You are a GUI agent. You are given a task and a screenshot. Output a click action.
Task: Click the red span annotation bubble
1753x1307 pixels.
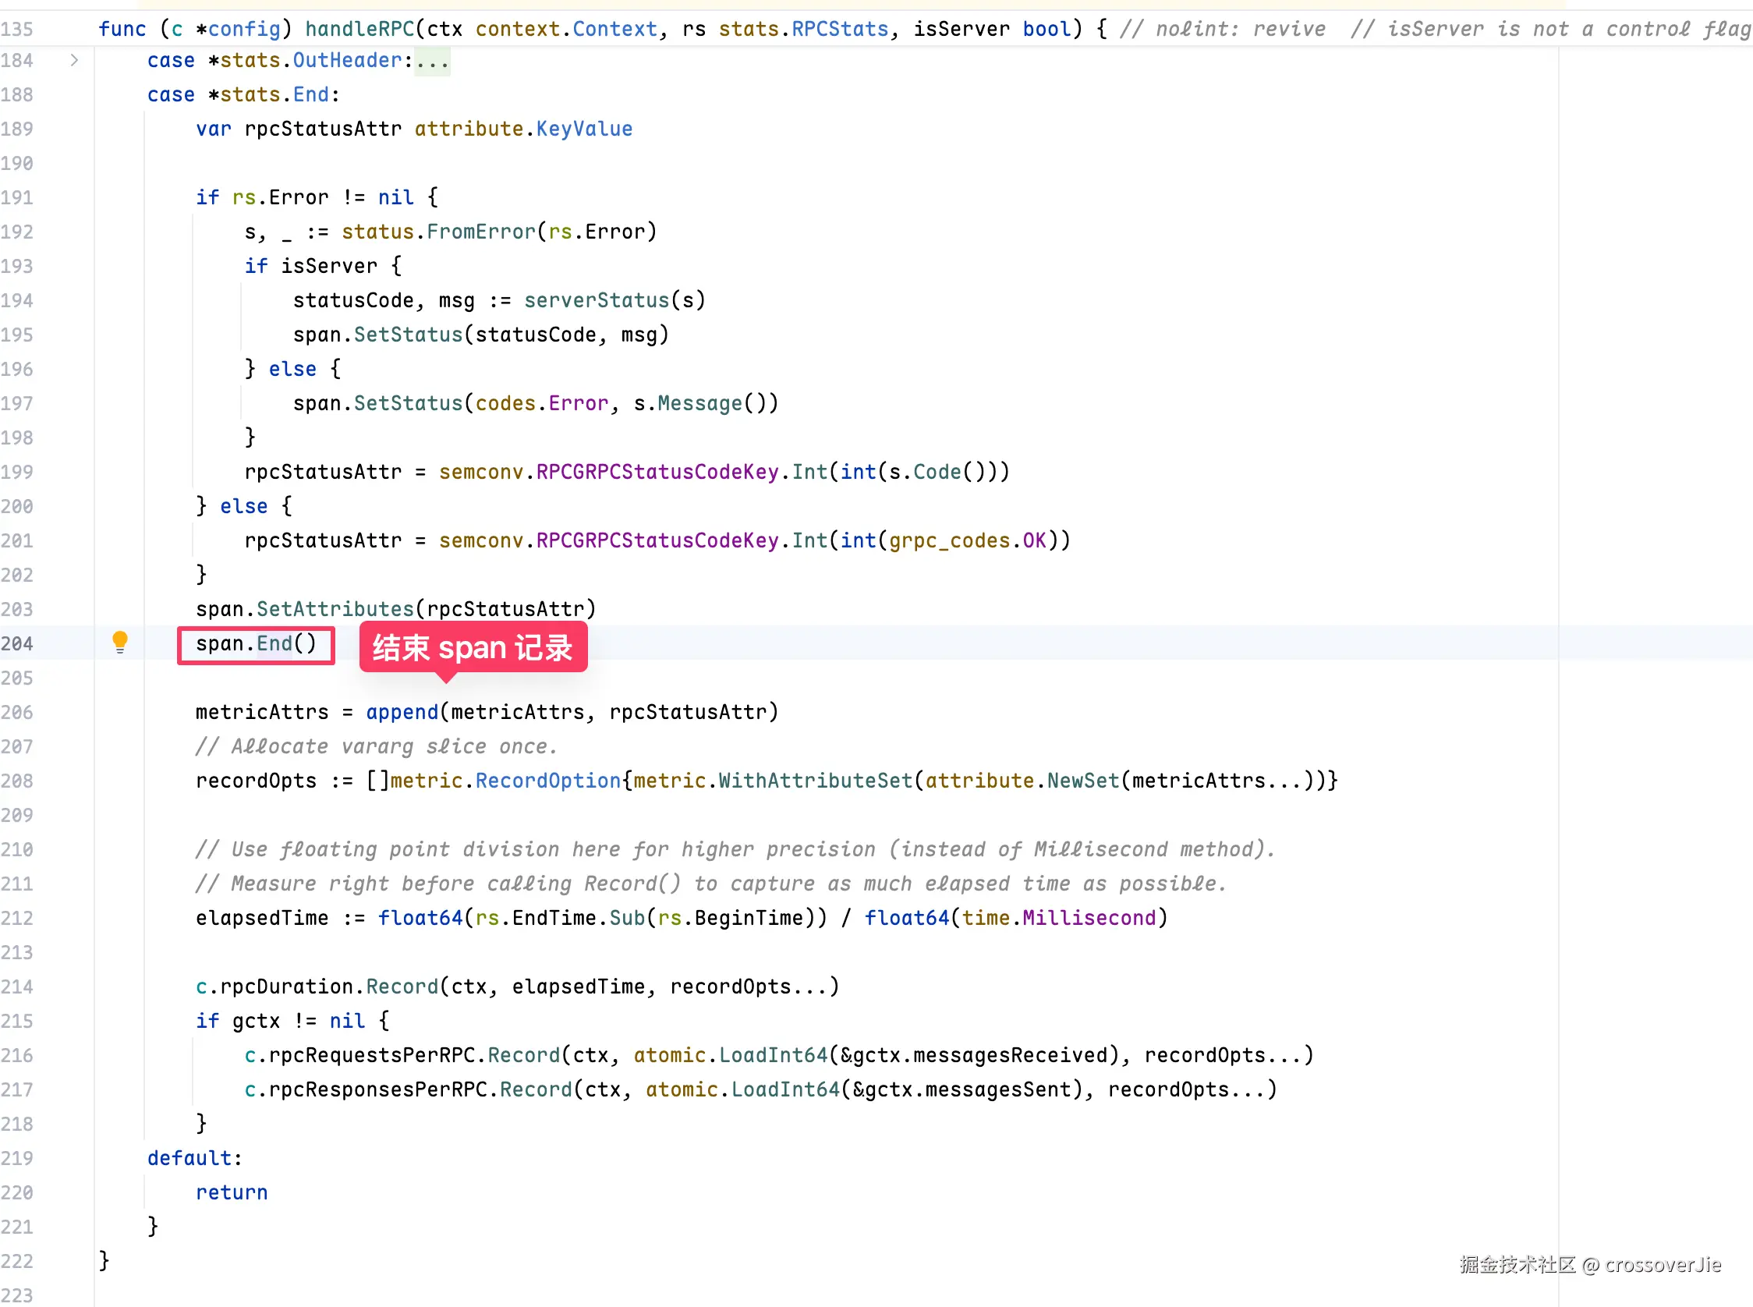[x=473, y=647]
